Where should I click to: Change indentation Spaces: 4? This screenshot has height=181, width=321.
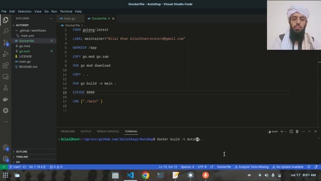pyautogui.click(x=187, y=167)
